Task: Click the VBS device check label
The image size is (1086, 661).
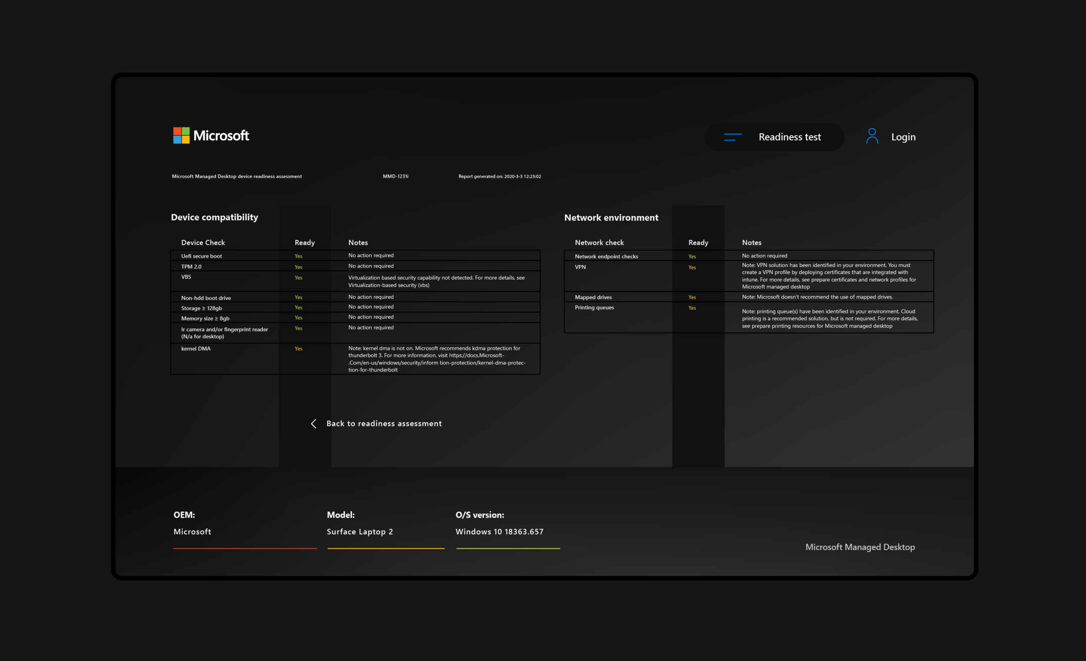Action: pyautogui.click(x=186, y=277)
